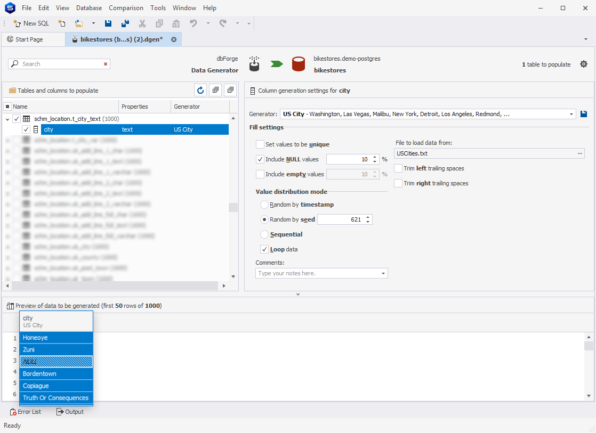Click the Copy icon in toolbar
The width and height of the screenshot is (596, 433).
(x=159, y=23)
